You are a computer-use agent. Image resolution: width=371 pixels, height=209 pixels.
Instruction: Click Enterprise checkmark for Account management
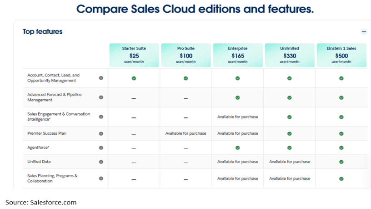237,78
